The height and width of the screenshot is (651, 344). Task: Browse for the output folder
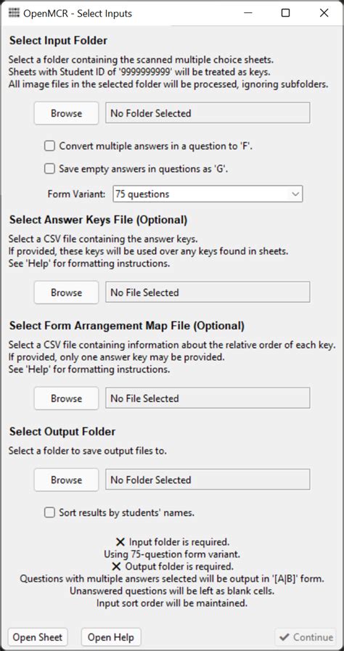[x=66, y=480]
